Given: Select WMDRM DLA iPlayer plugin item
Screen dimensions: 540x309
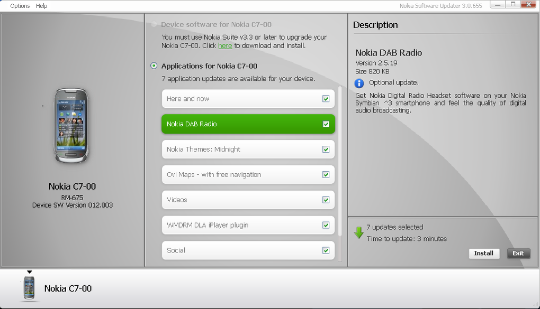Looking at the screenshot, I should click(x=248, y=225).
